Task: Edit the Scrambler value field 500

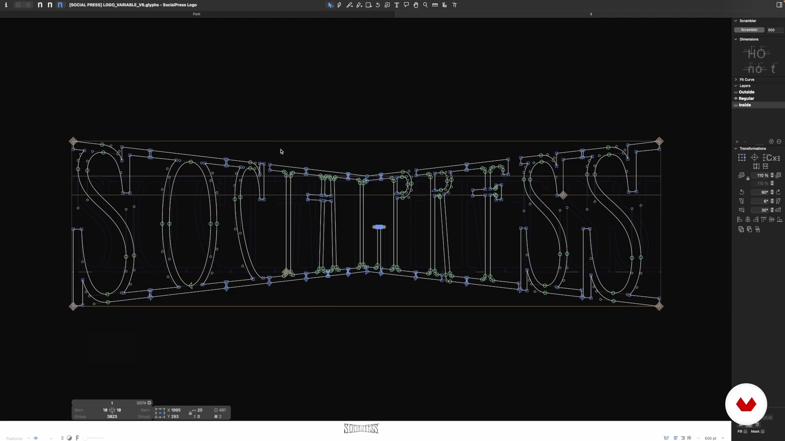Action: (x=774, y=30)
